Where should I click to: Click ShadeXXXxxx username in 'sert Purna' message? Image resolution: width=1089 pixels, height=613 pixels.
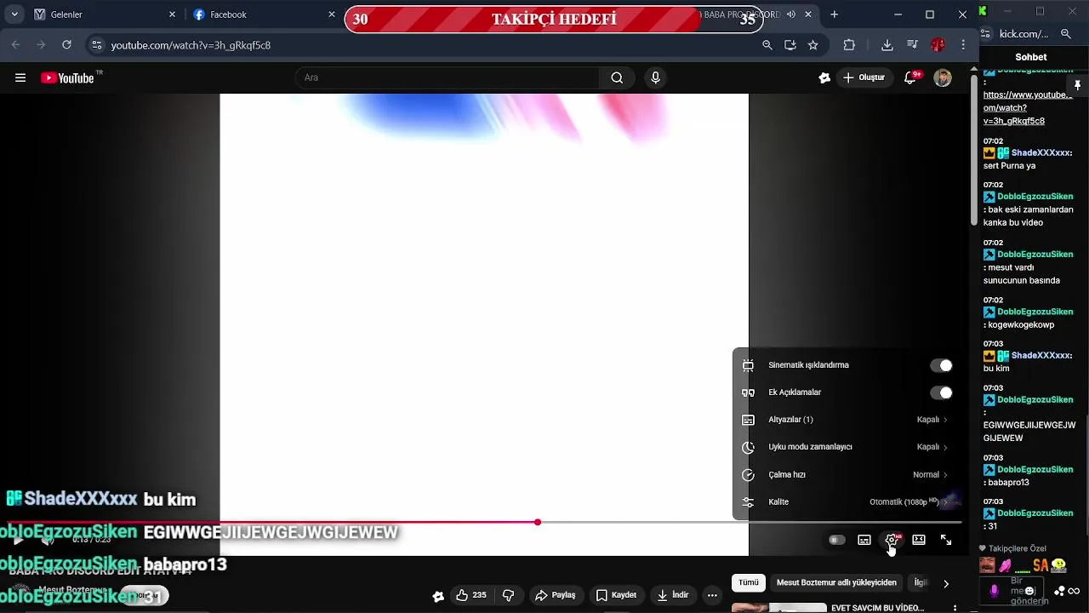click(x=1040, y=153)
